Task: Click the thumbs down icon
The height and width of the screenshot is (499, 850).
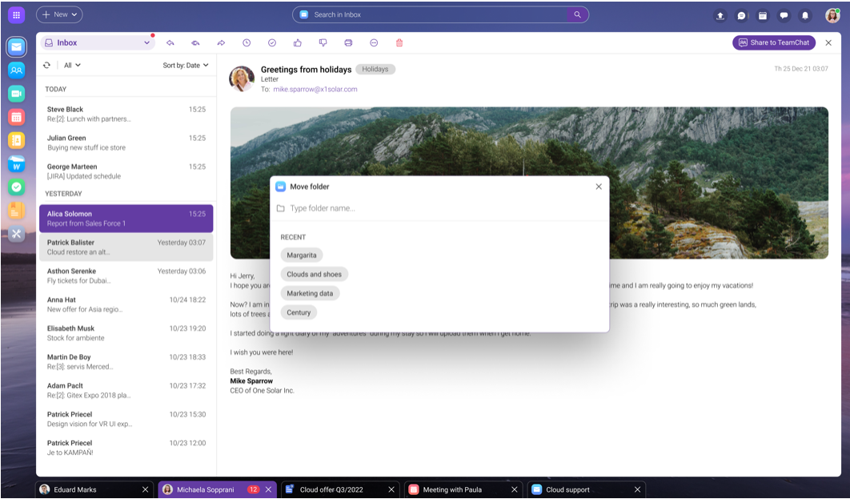Action: (x=323, y=42)
